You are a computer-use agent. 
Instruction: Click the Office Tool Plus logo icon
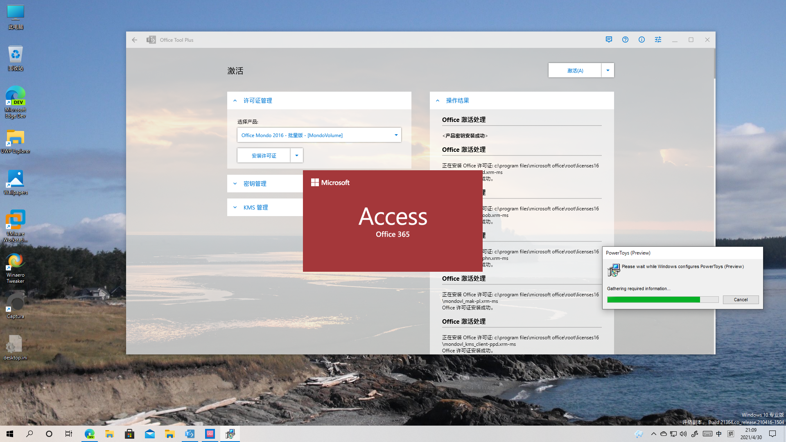tap(151, 40)
